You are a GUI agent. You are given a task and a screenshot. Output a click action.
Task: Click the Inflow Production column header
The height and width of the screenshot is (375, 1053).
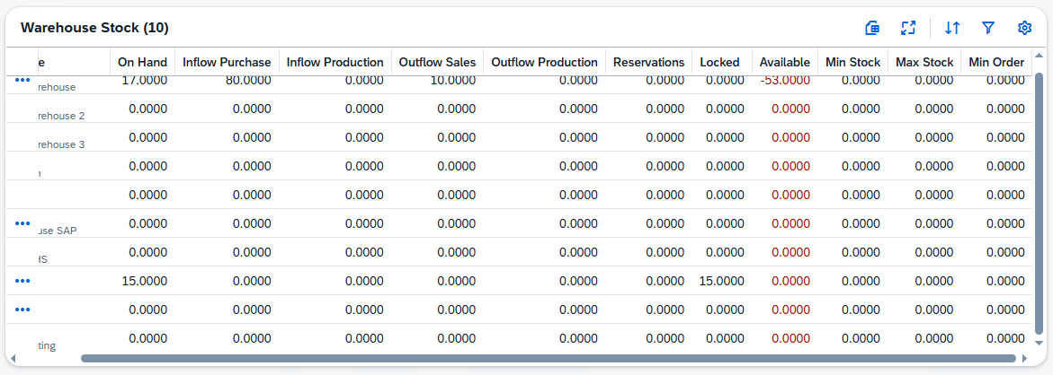click(335, 62)
